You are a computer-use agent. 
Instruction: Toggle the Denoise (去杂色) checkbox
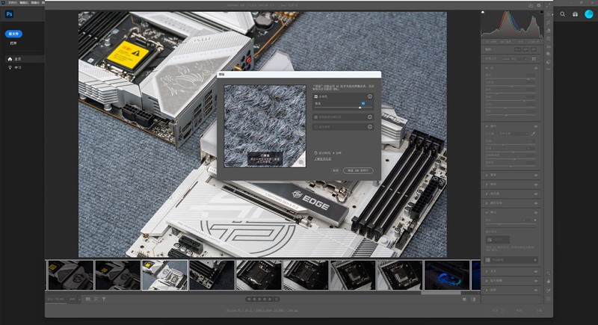click(315, 96)
